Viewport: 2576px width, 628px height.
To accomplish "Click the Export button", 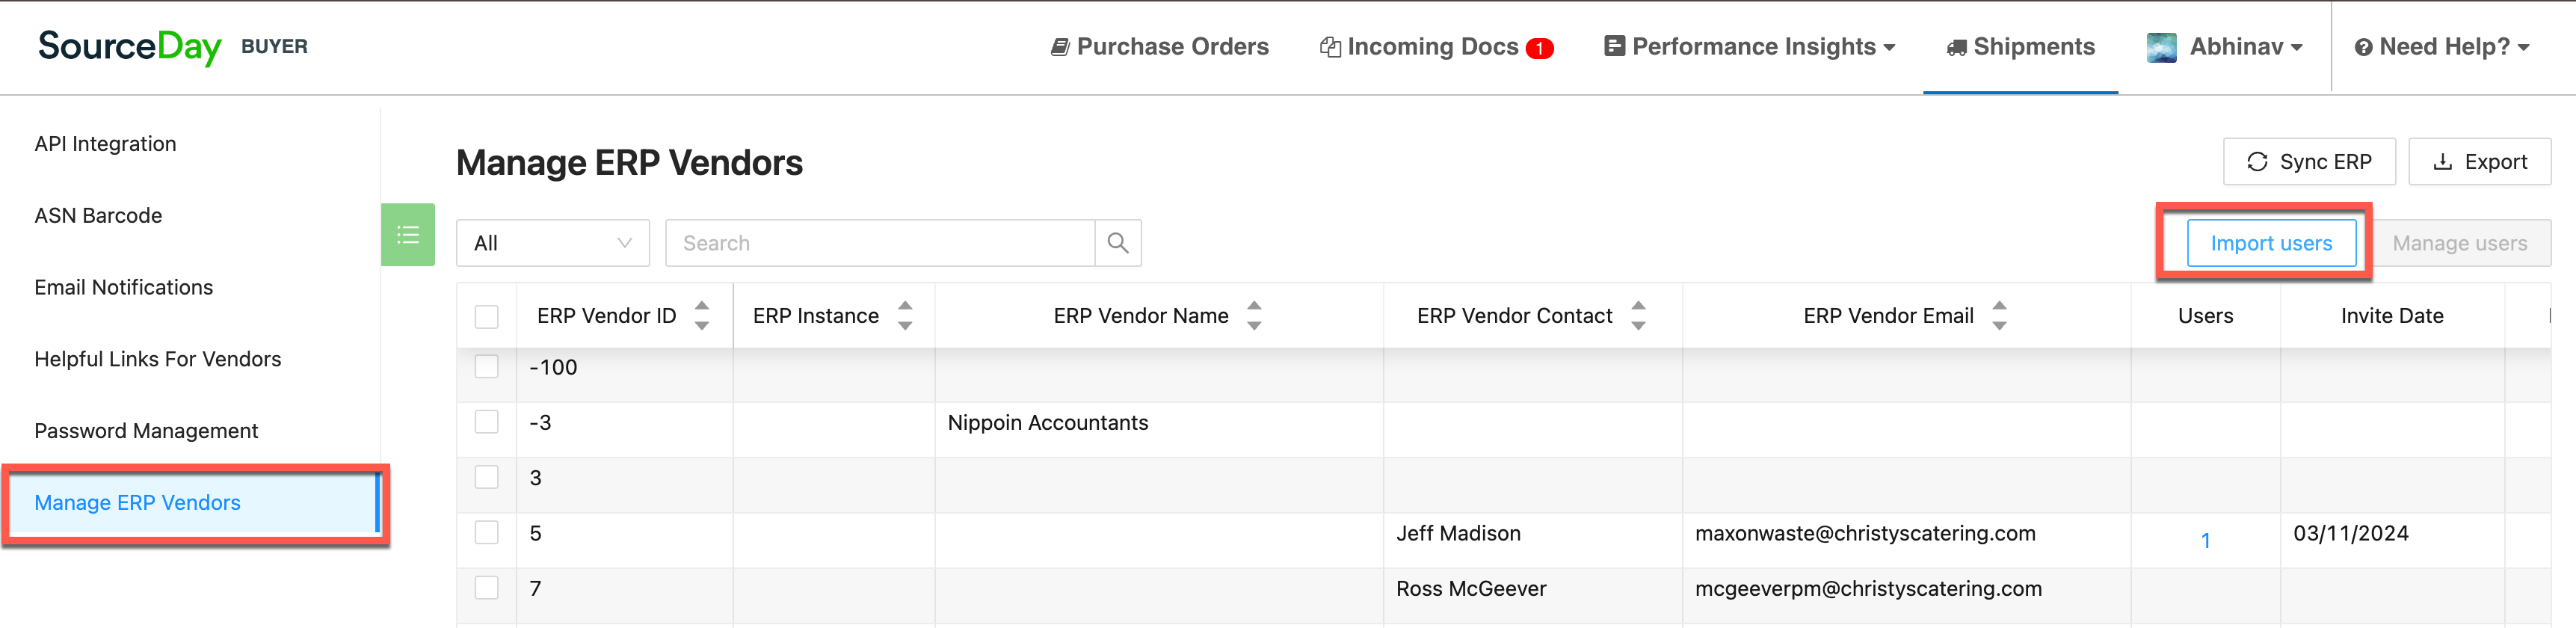I will [2480, 162].
